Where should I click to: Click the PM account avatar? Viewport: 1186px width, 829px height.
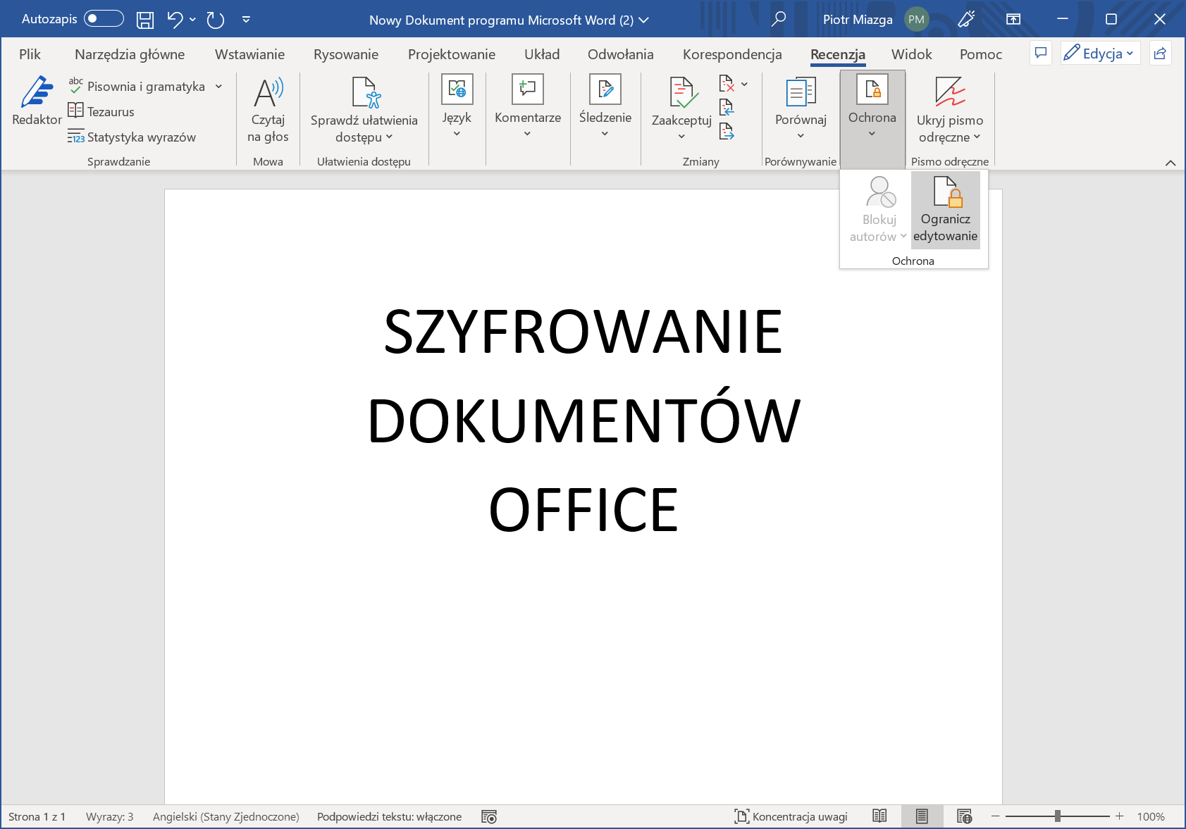coord(916,20)
